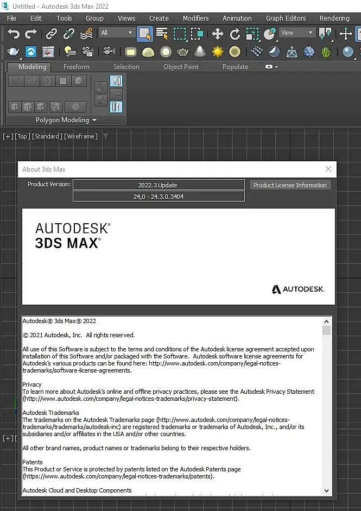Click the video camera icon
The width and height of the screenshot is (361, 511).
click(109, 52)
